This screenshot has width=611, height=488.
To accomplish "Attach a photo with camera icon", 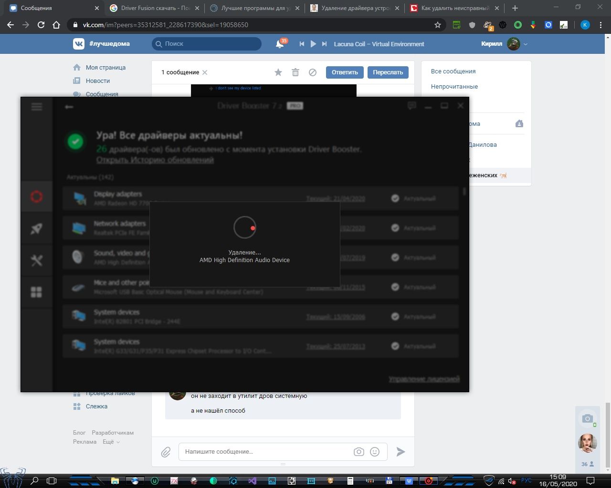I will [x=359, y=452].
